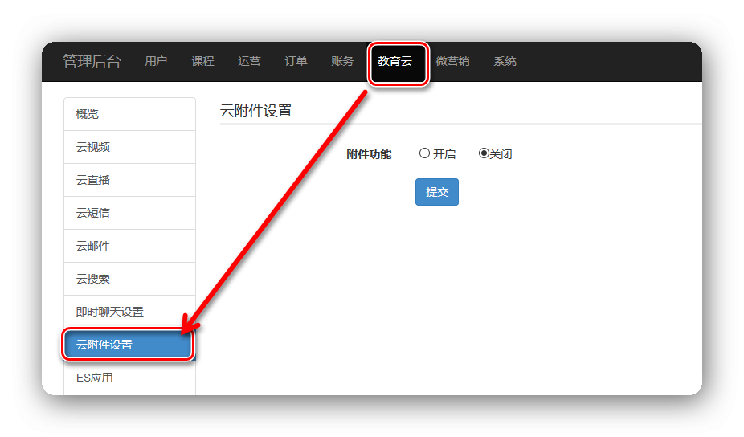
Task: Select 云邮件 from the sidebar
Action: pos(129,246)
